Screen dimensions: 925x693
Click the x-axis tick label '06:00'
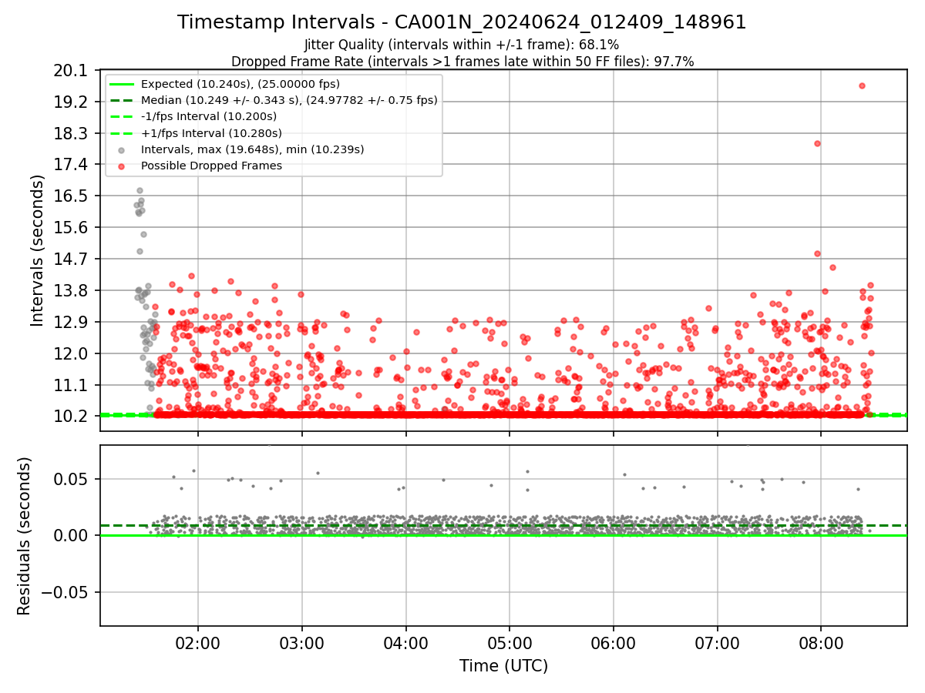pos(614,643)
